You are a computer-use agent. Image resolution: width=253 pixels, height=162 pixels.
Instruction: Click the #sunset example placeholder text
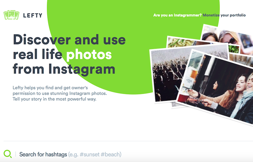point(89,154)
